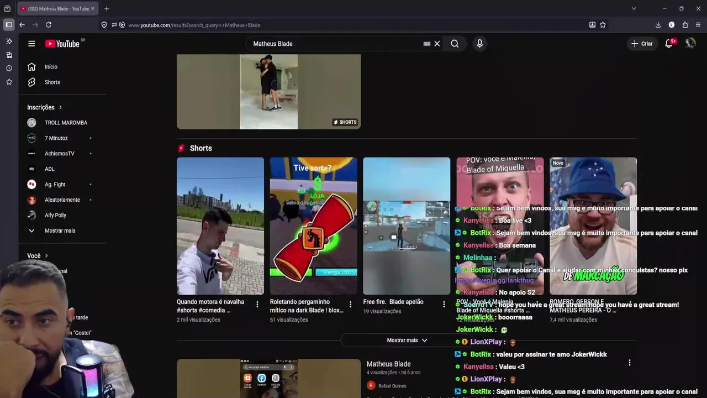
Task: Open the browser profile account icon
Action: click(672, 25)
